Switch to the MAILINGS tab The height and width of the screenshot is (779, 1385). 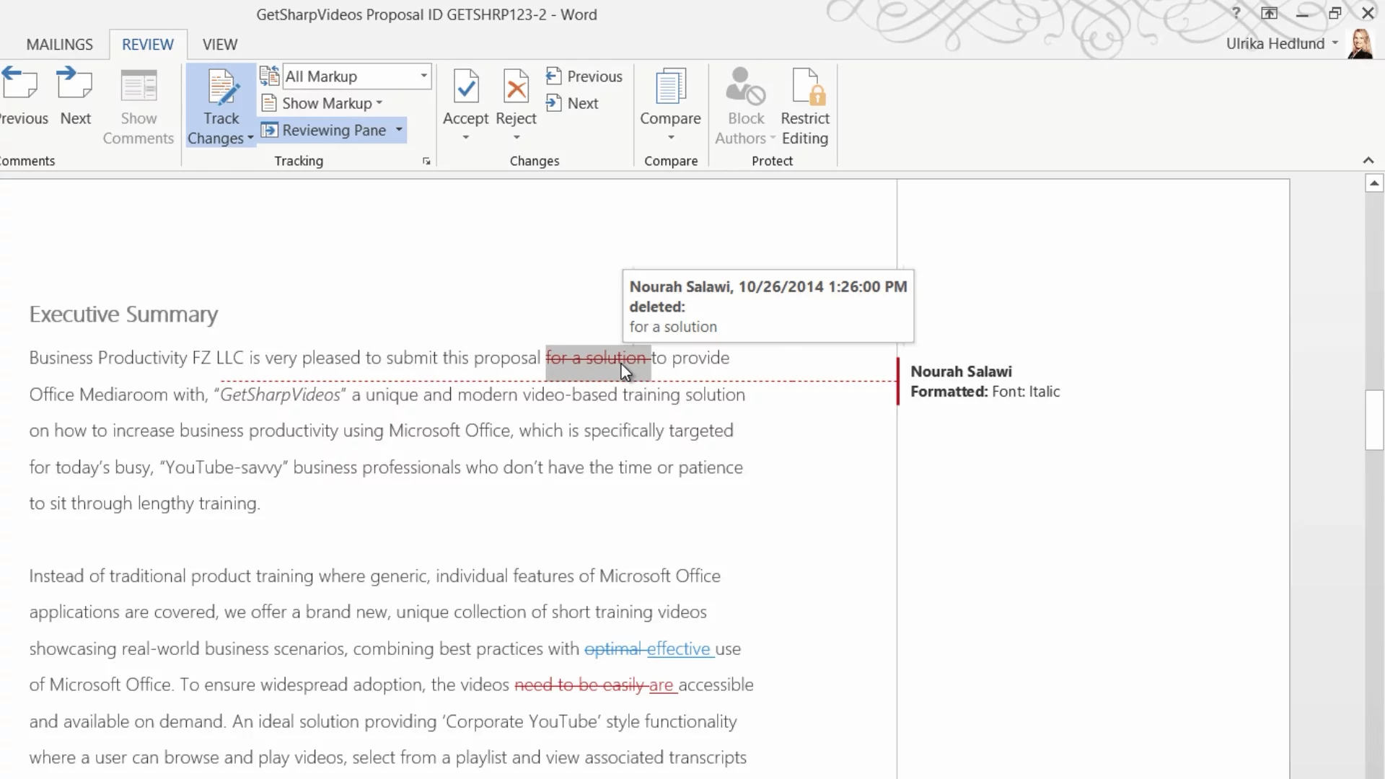(x=59, y=45)
